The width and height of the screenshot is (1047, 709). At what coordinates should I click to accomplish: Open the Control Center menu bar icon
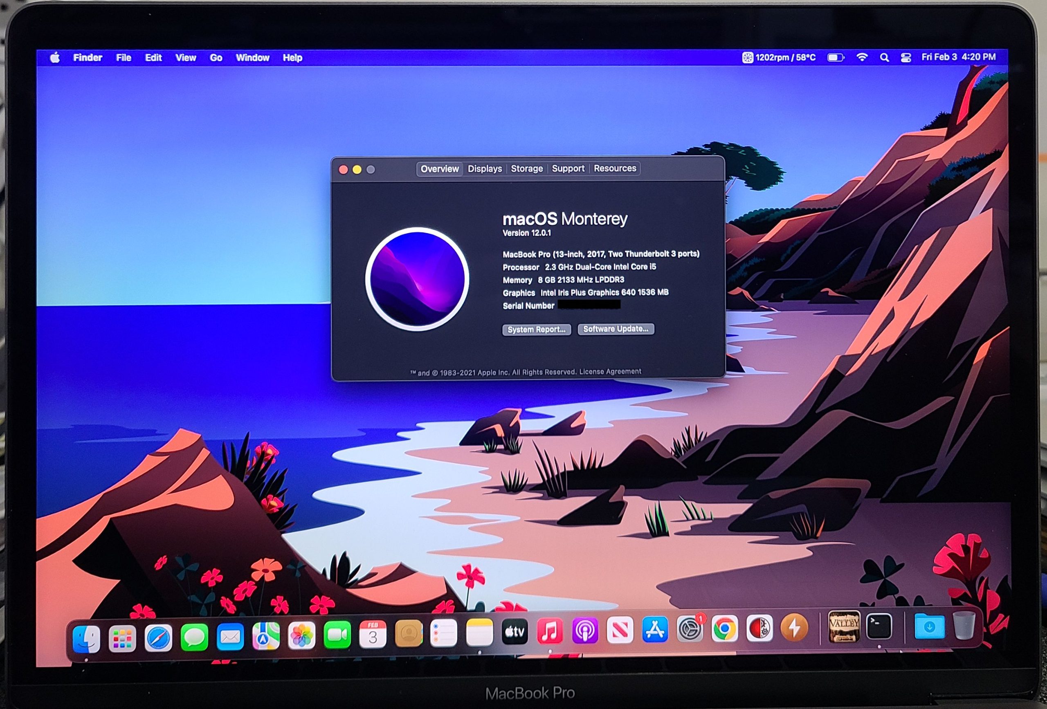point(905,58)
